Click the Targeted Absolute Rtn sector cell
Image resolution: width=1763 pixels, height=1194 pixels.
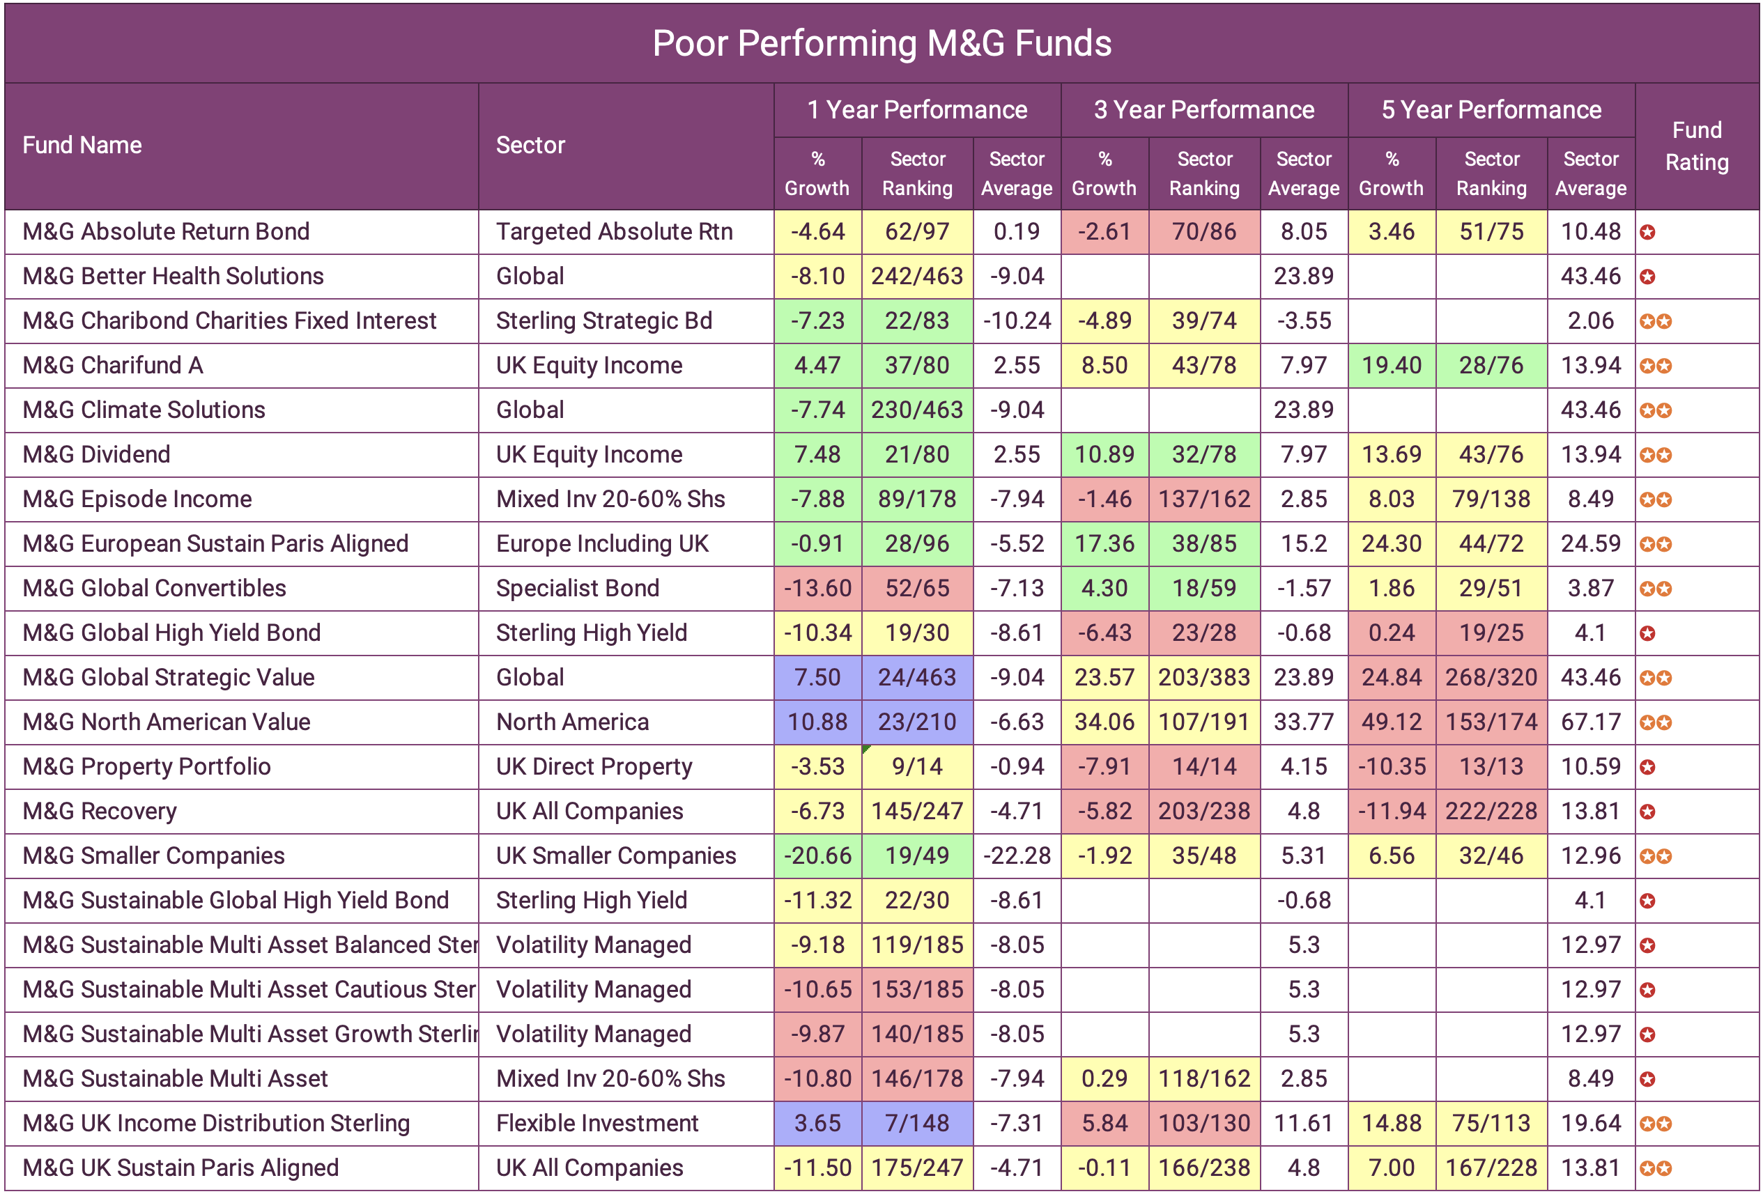tap(615, 232)
